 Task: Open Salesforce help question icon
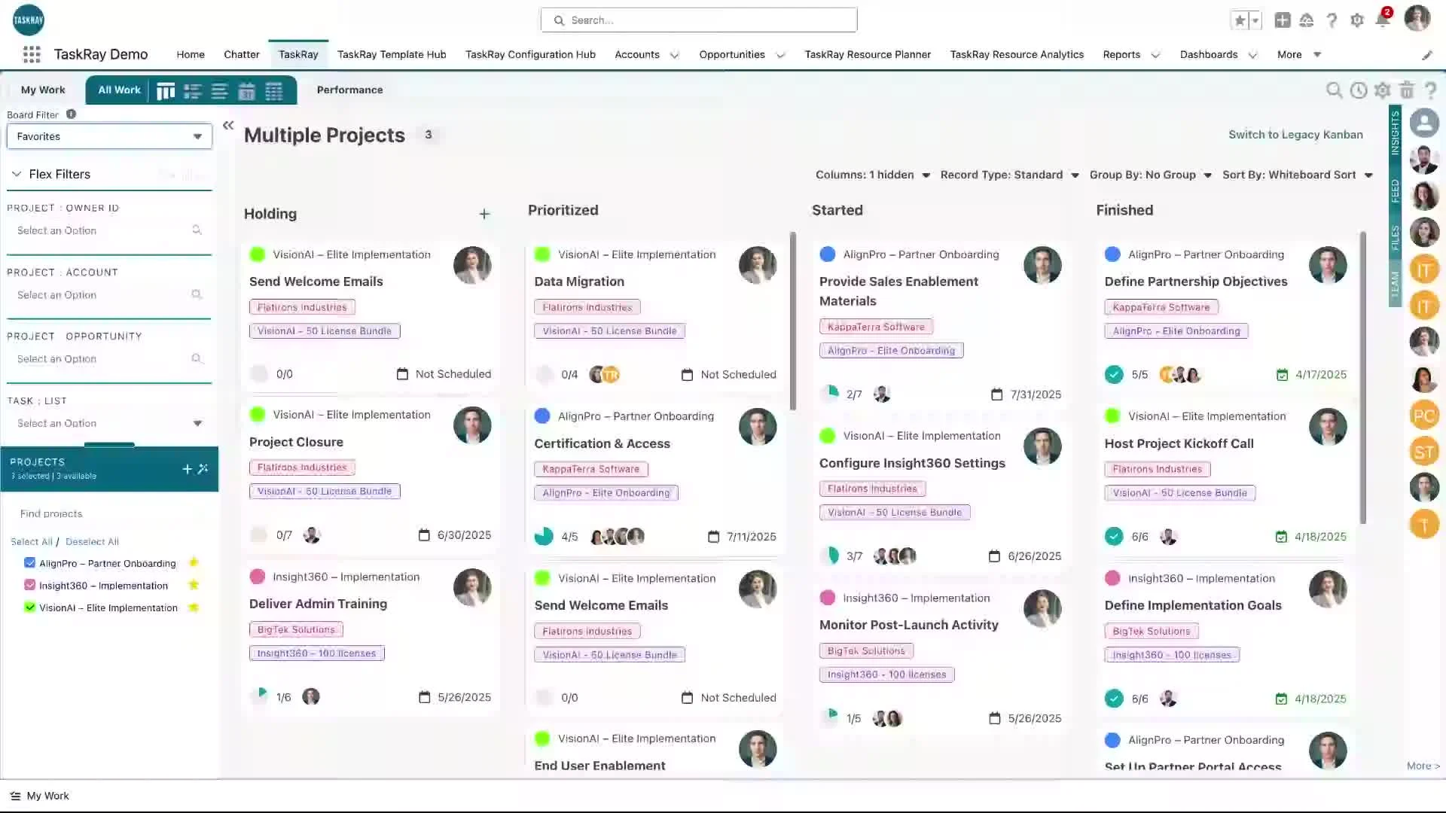click(x=1332, y=20)
